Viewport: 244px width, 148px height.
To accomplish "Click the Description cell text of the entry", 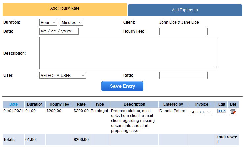I will (132, 121).
